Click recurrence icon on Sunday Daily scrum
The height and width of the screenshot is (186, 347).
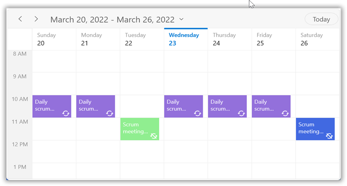click(66, 113)
